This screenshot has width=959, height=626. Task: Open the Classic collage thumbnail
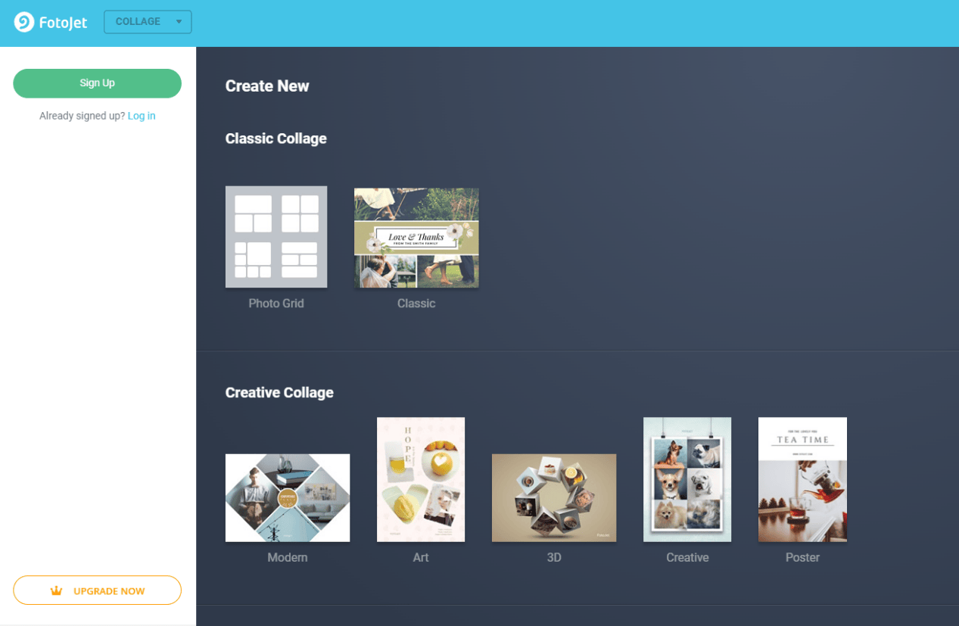click(416, 238)
